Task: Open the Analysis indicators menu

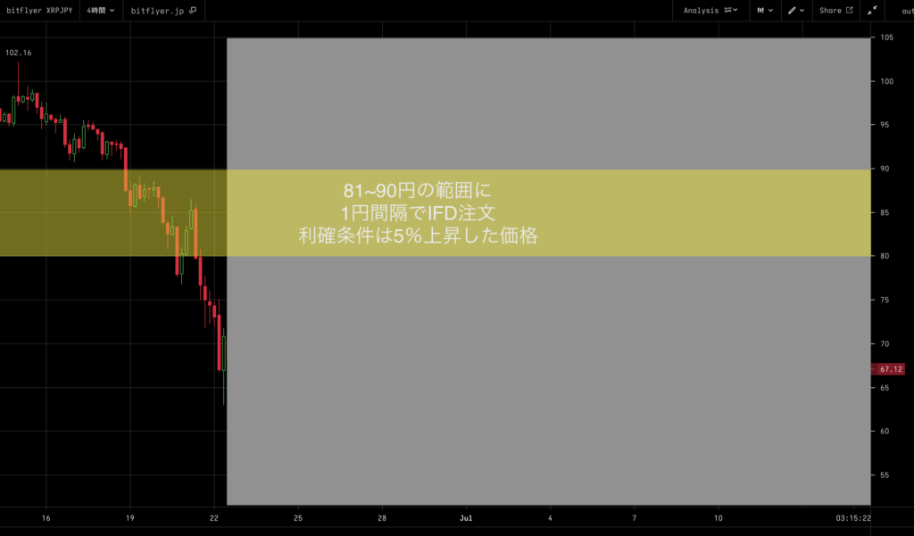Action: pos(710,11)
